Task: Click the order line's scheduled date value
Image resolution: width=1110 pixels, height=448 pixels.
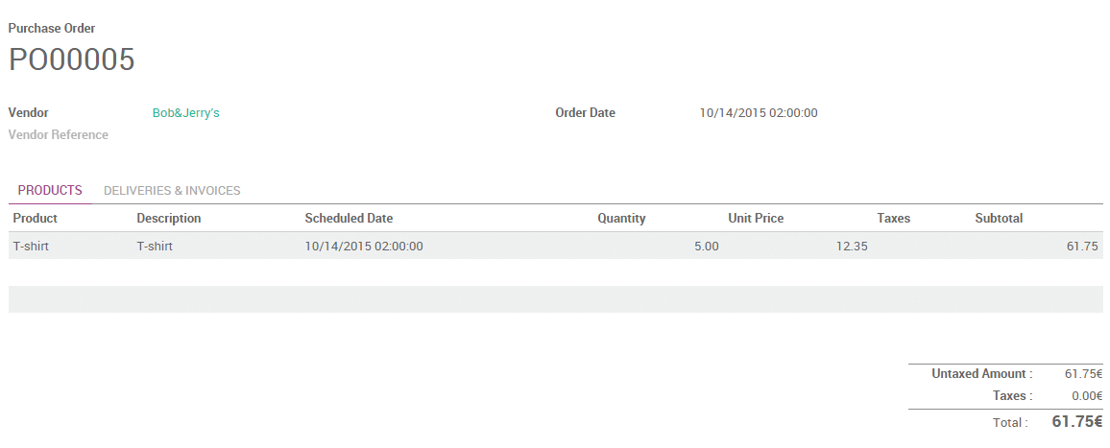Action: 364,247
